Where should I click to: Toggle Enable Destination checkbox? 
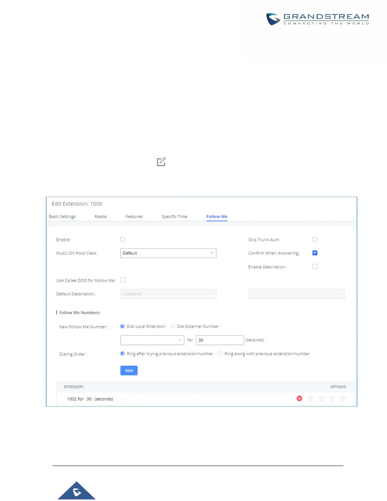315,267
